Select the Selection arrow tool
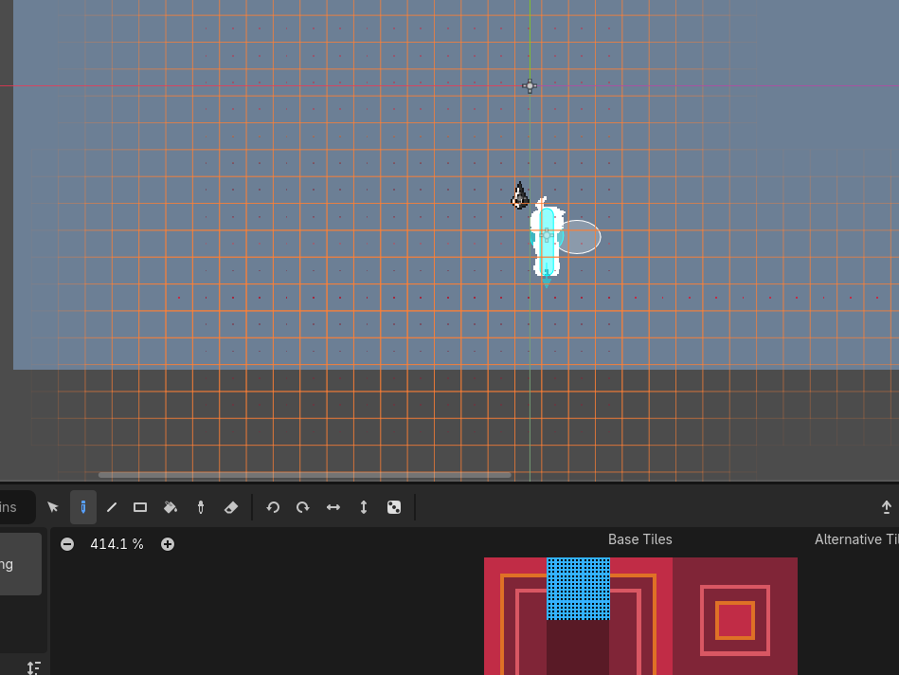899x675 pixels. 53,507
